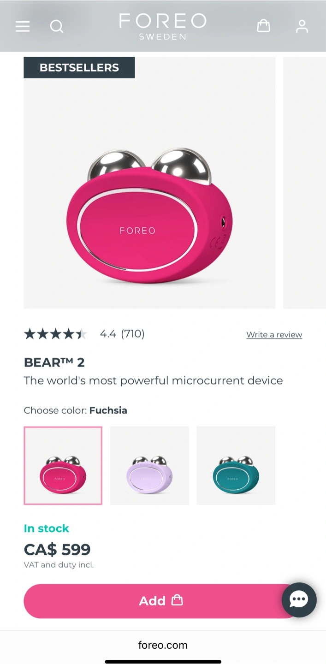
Task: Click the FOREO Sweden logo
Action: [163, 26]
